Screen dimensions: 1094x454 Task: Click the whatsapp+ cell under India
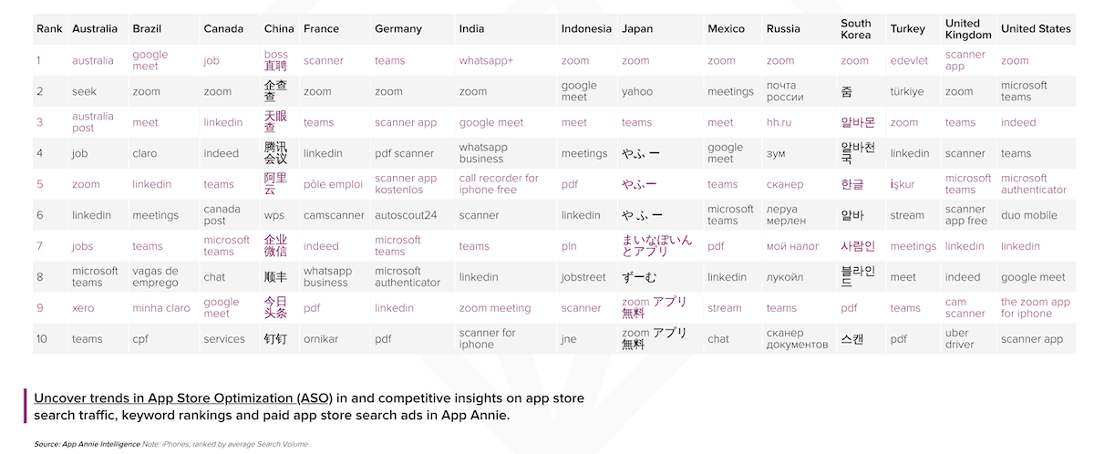[x=486, y=61]
